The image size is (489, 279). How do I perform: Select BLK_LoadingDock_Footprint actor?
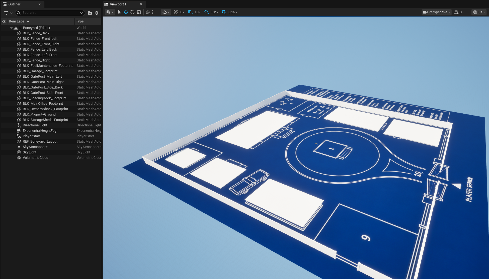(44, 98)
